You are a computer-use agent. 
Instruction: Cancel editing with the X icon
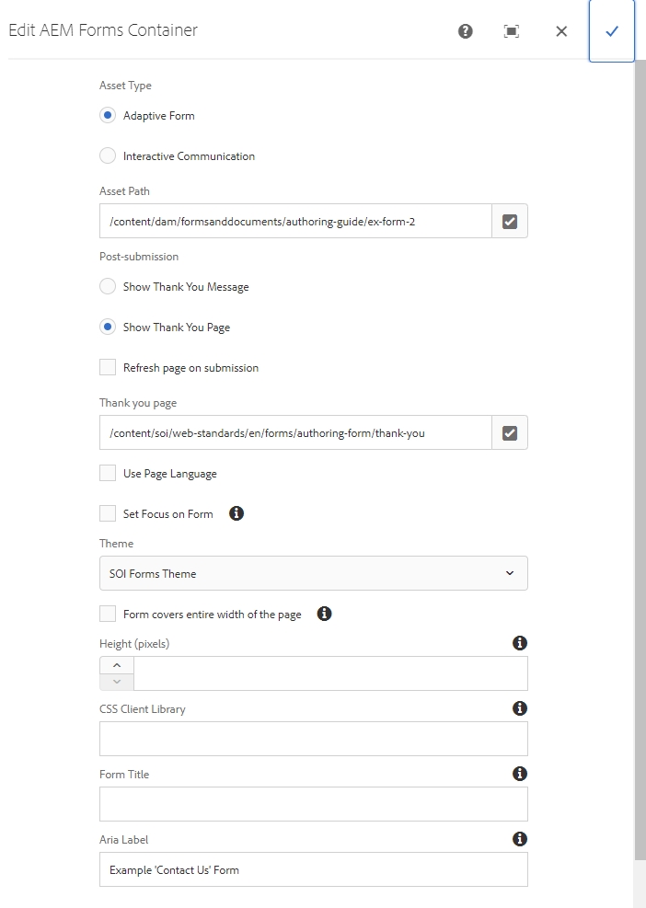(x=561, y=31)
